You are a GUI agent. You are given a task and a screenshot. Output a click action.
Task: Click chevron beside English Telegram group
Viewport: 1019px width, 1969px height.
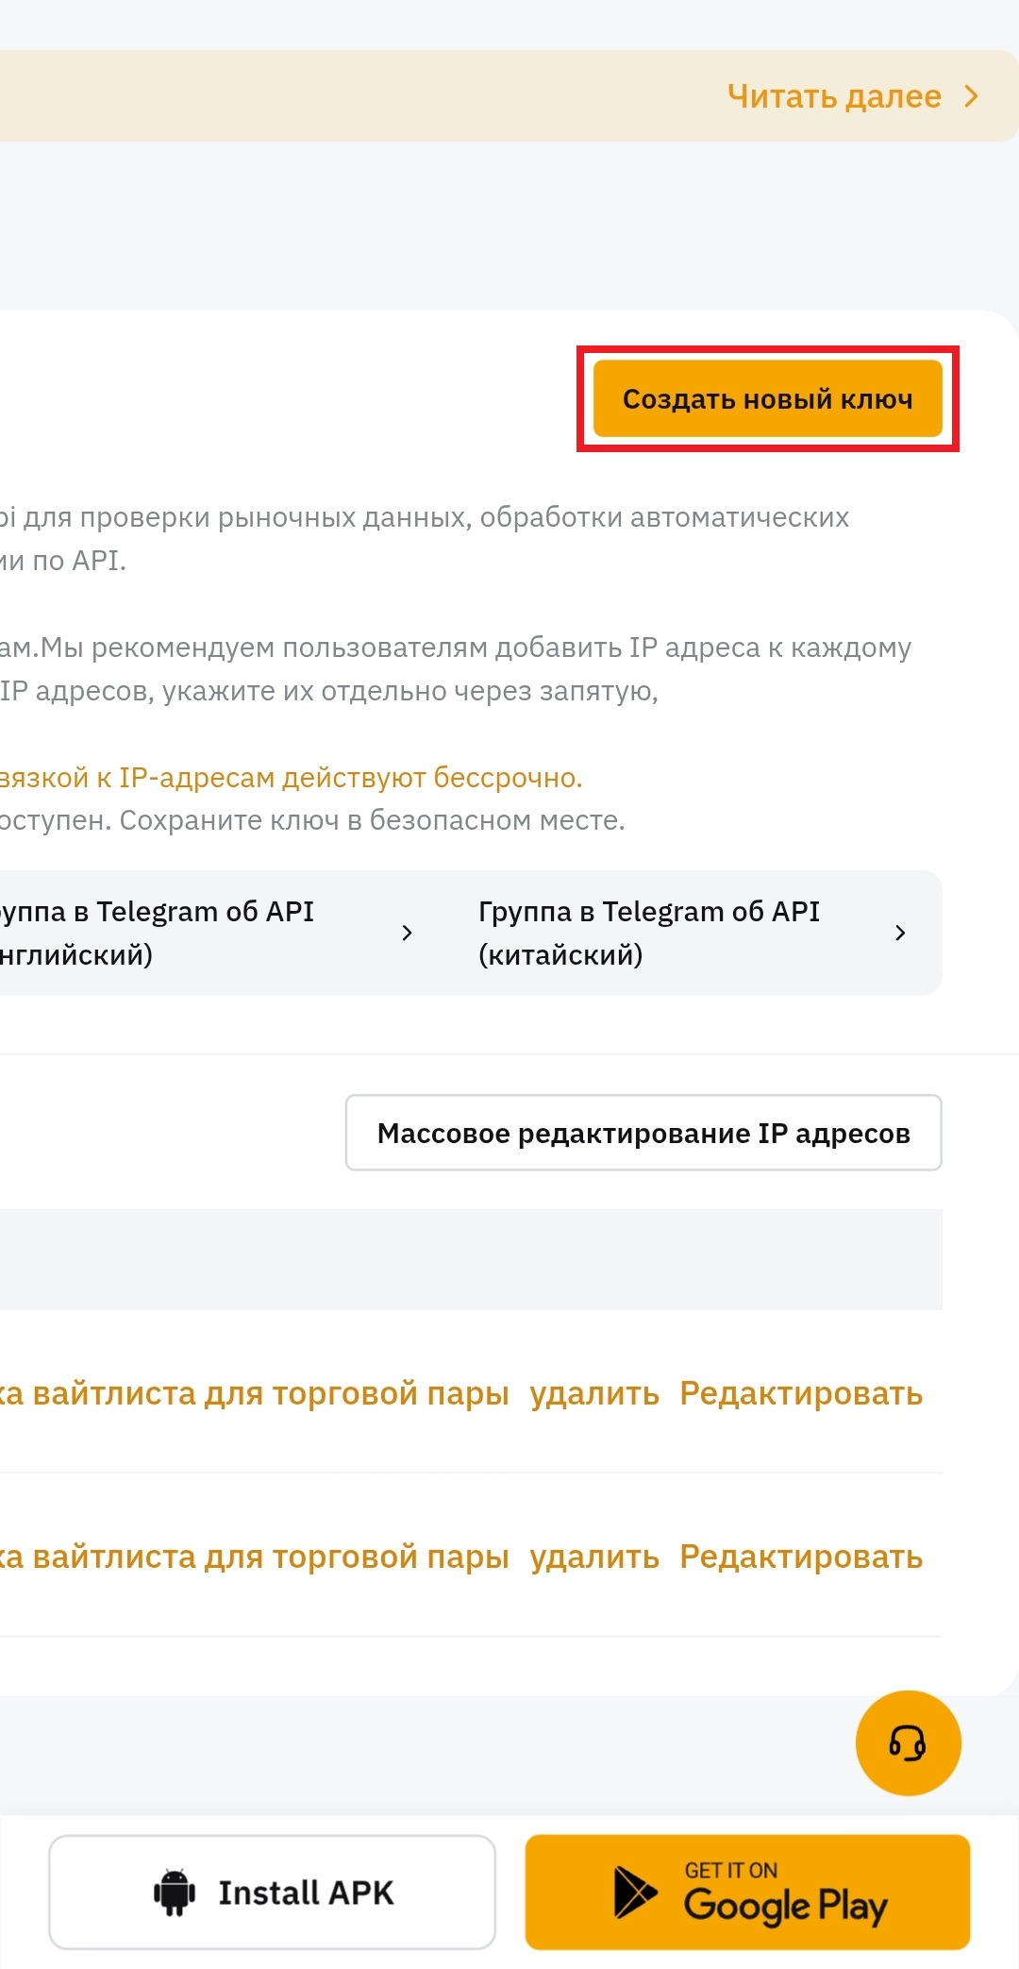(x=407, y=933)
